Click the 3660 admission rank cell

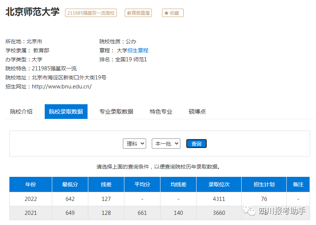tap(219, 213)
